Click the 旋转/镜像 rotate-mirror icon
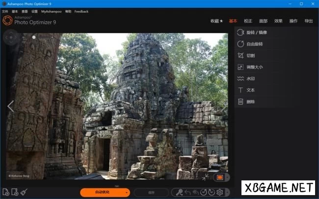The width and height of the screenshot is (319, 199). coord(240,32)
